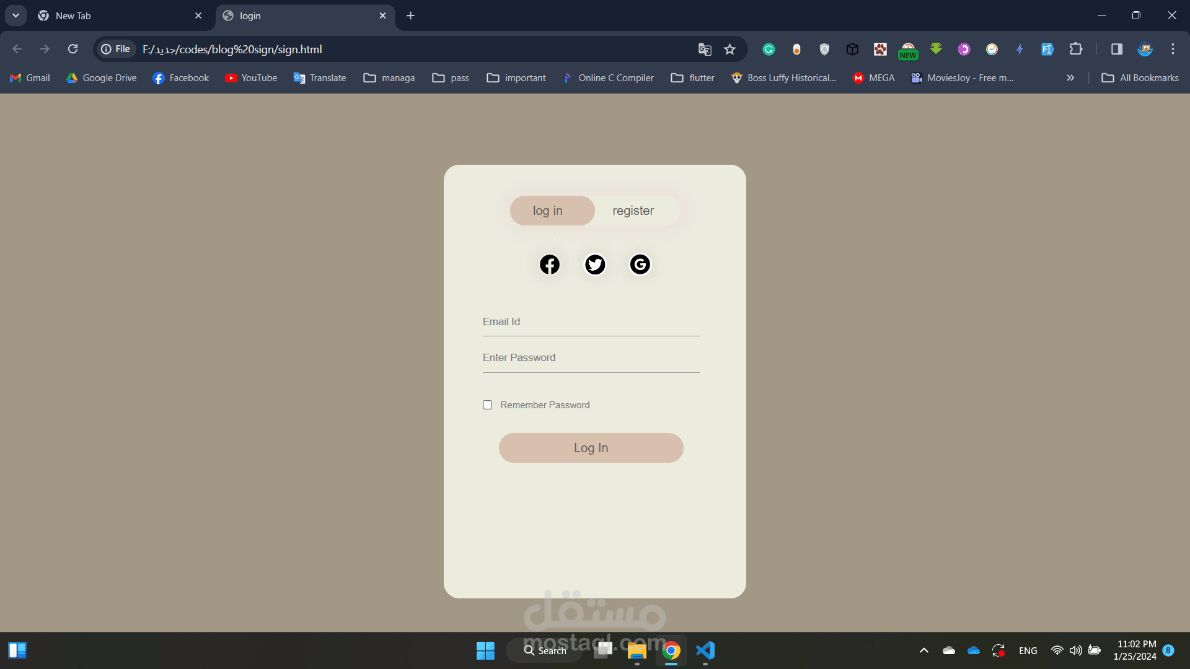Sign in with the Twitter icon
Screen dimensions: 1190x669
[595, 265]
